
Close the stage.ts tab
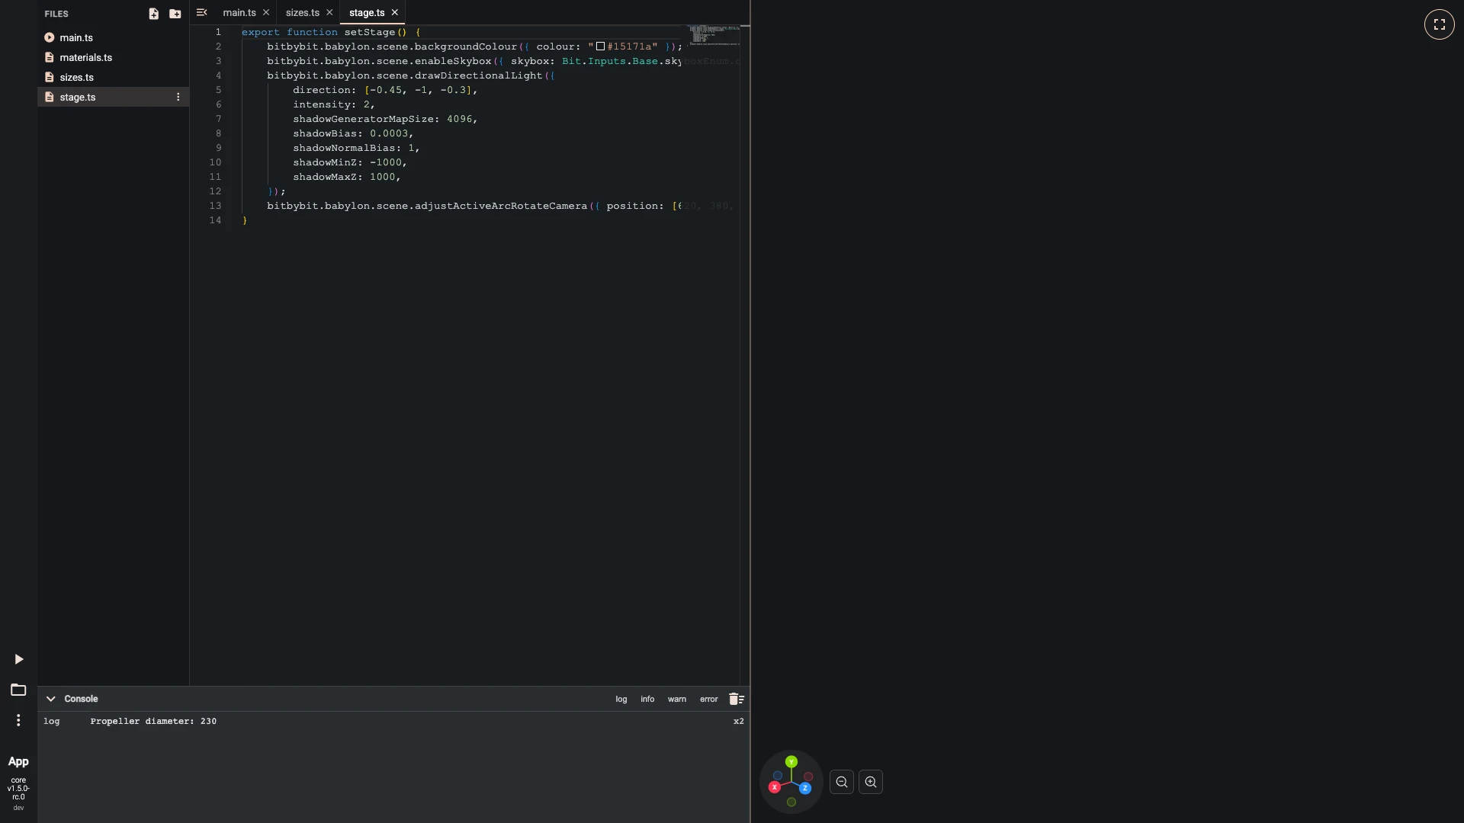pos(394,12)
